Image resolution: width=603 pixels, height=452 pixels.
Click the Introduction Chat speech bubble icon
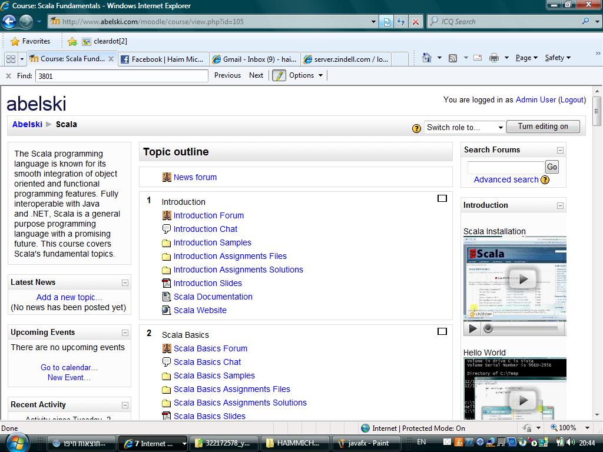[167, 229]
